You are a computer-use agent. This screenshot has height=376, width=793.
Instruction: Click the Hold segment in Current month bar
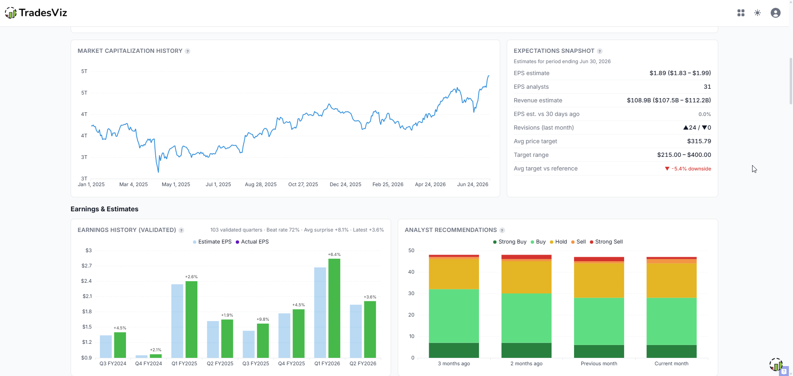(672, 281)
